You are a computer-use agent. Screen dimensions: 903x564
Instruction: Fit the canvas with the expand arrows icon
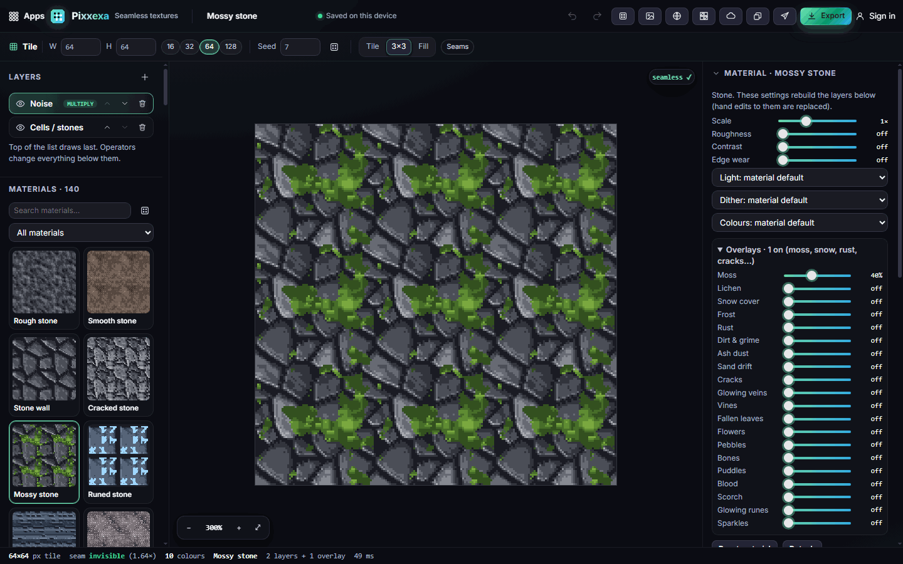click(x=258, y=528)
